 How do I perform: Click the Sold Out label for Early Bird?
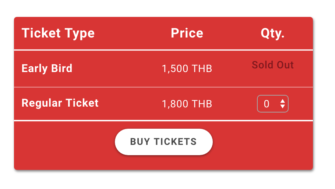pyautogui.click(x=273, y=65)
